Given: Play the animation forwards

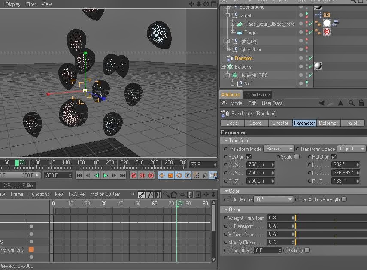Looking at the screenshot, I should pyautogui.click(x=105, y=175).
